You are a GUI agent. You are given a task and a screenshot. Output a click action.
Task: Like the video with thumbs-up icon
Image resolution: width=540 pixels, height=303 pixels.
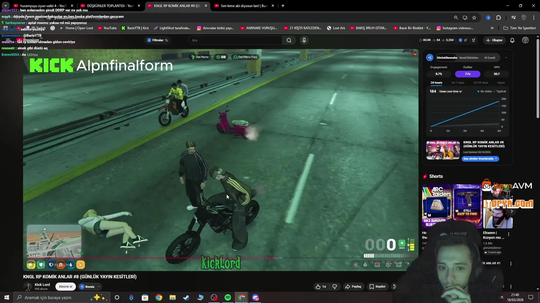pos(321,287)
